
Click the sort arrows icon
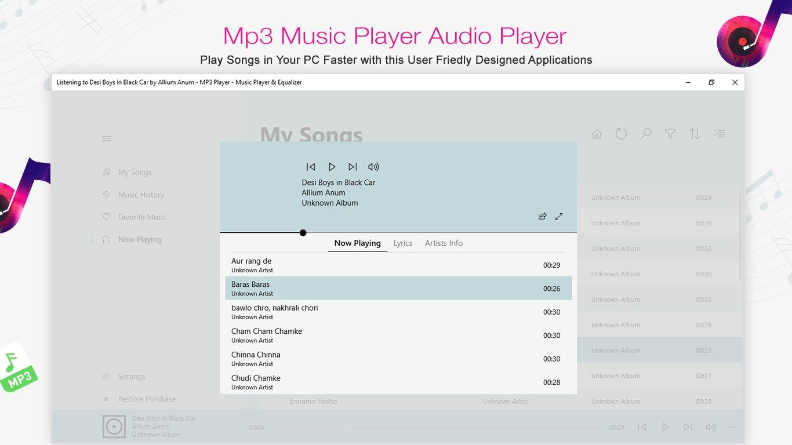695,134
